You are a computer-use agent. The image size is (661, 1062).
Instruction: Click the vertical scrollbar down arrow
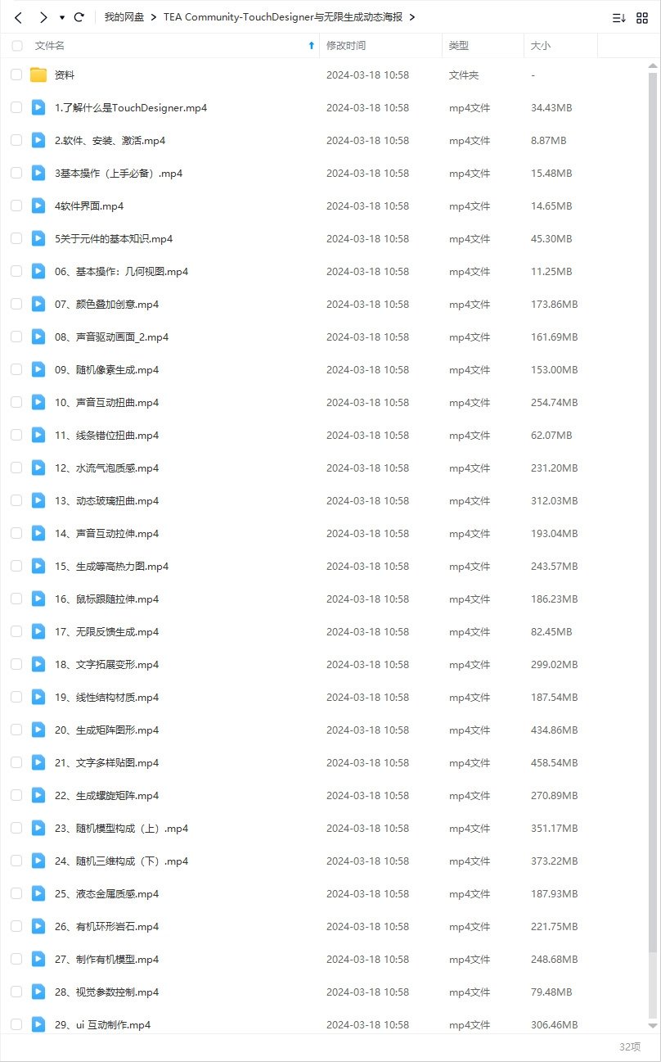click(652, 1025)
